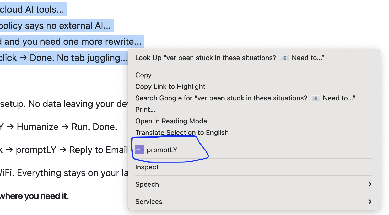
Task: Click the highlighted "cloud AI tools..." line
Action: 32,9
